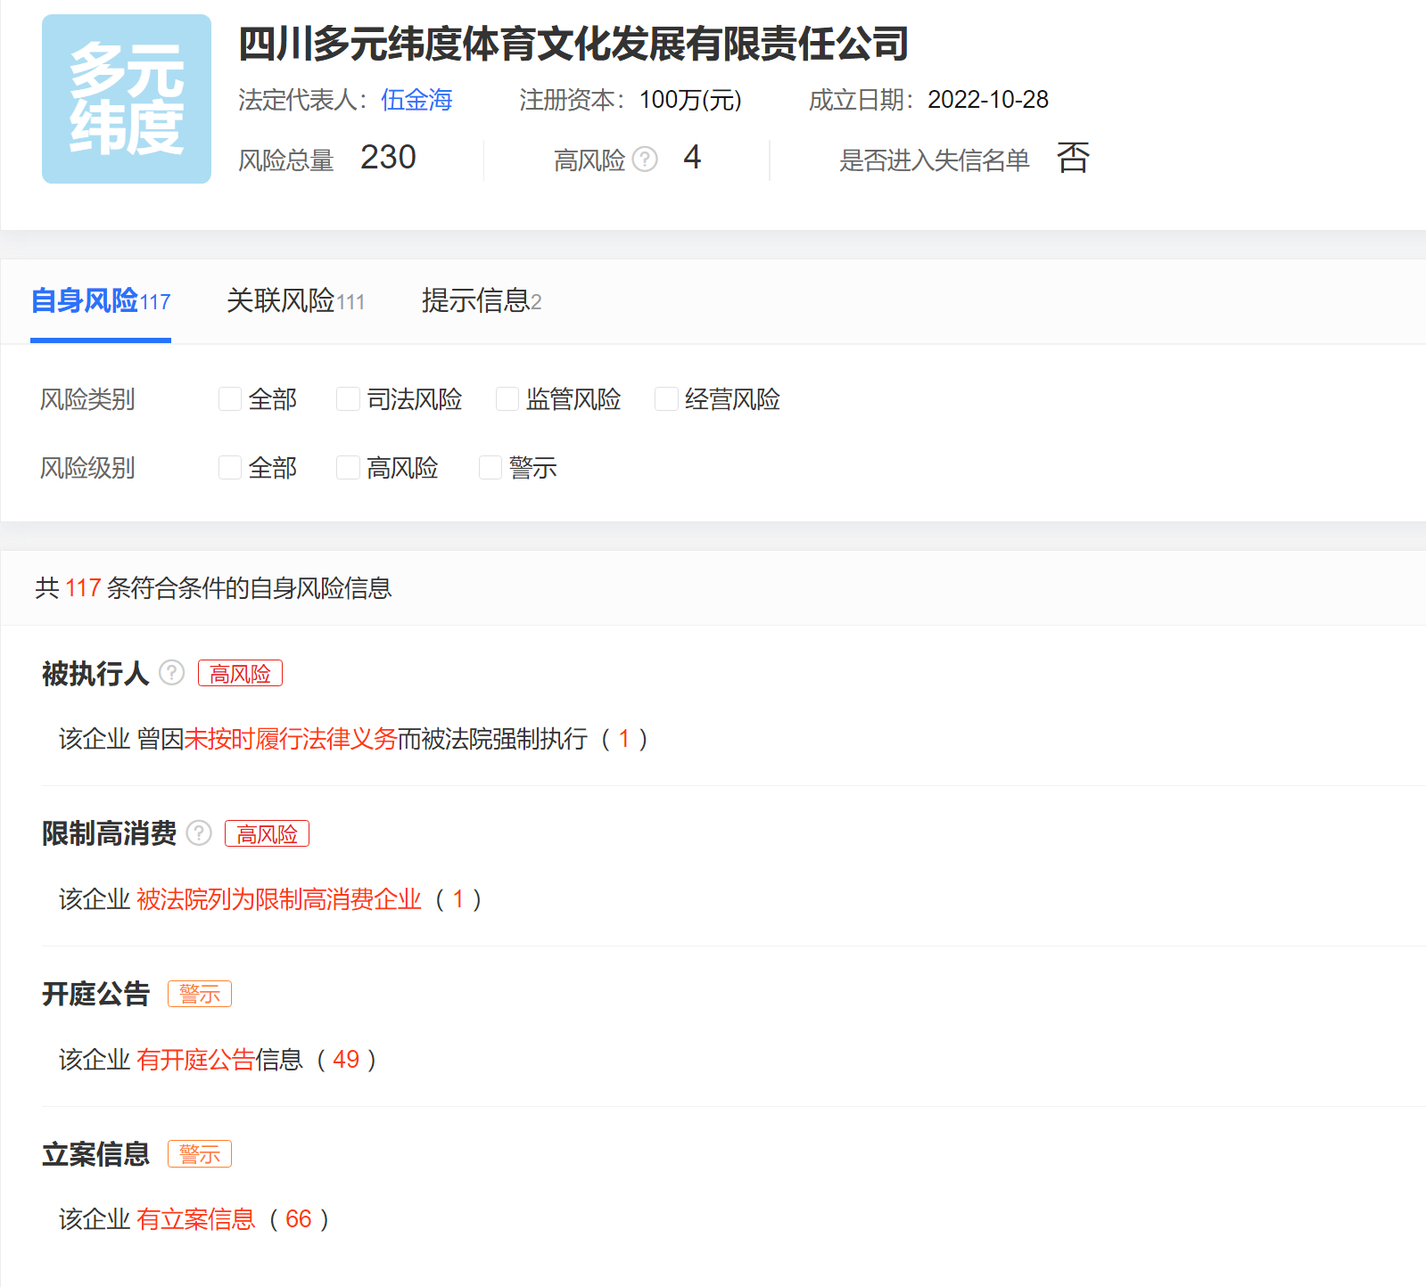Open 有开庭公告 information link
This screenshot has width=1426, height=1287.
click(196, 1060)
